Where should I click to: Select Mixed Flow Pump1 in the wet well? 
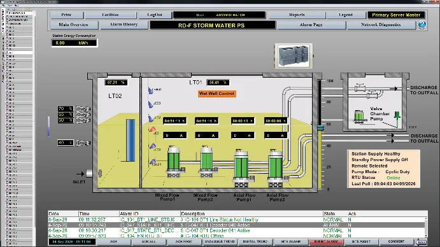pyautogui.click(x=174, y=162)
